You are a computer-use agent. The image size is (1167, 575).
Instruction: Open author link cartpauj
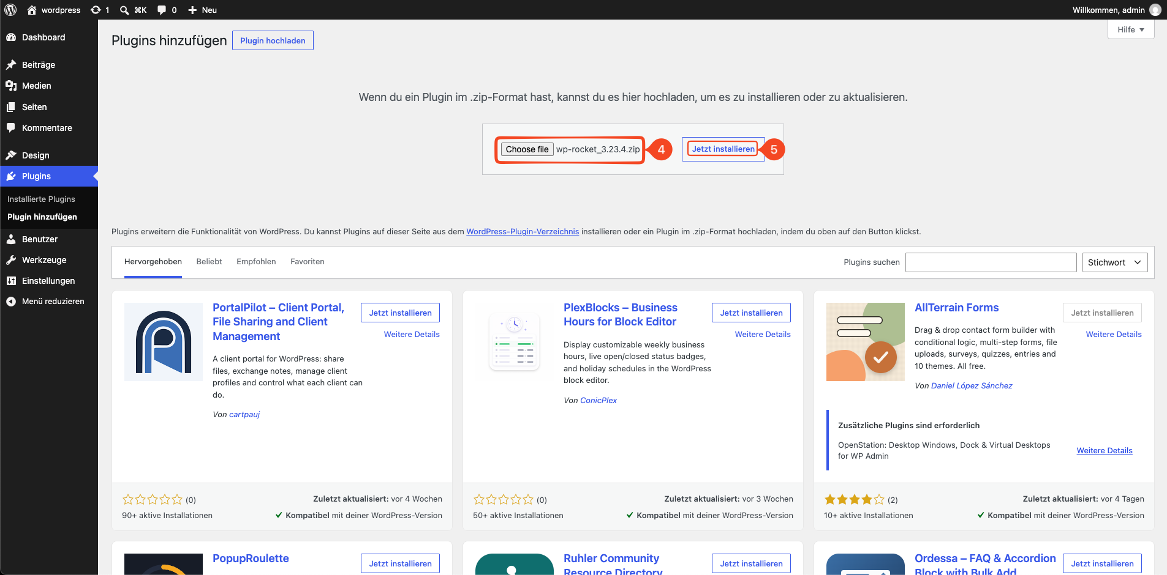(244, 415)
